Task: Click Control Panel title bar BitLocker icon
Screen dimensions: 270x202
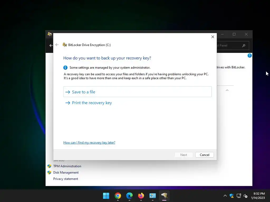Action: point(50,34)
